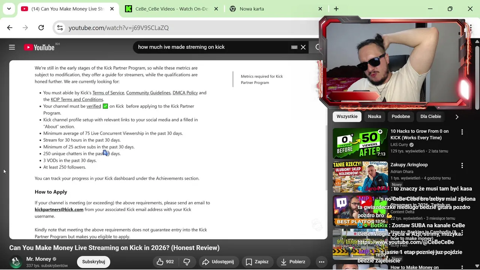Screen dimensions: 480x270
Task: Click the How to Apply heading
Action: (x=51, y=192)
